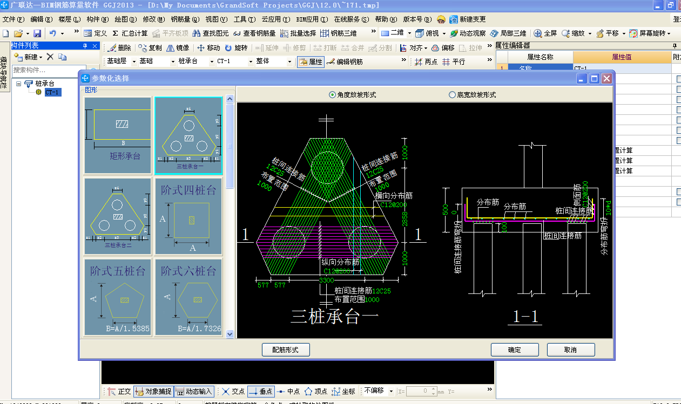Click the Save disk icon
Viewport: 681px width, 404px height.
tap(37, 33)
